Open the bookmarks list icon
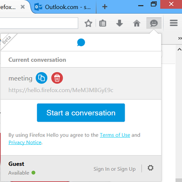182x182 pixels. click(x=103, y=23)
